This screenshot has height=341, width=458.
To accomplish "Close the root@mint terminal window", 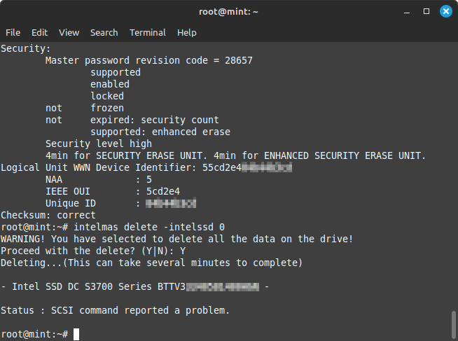I will [445, 12].
